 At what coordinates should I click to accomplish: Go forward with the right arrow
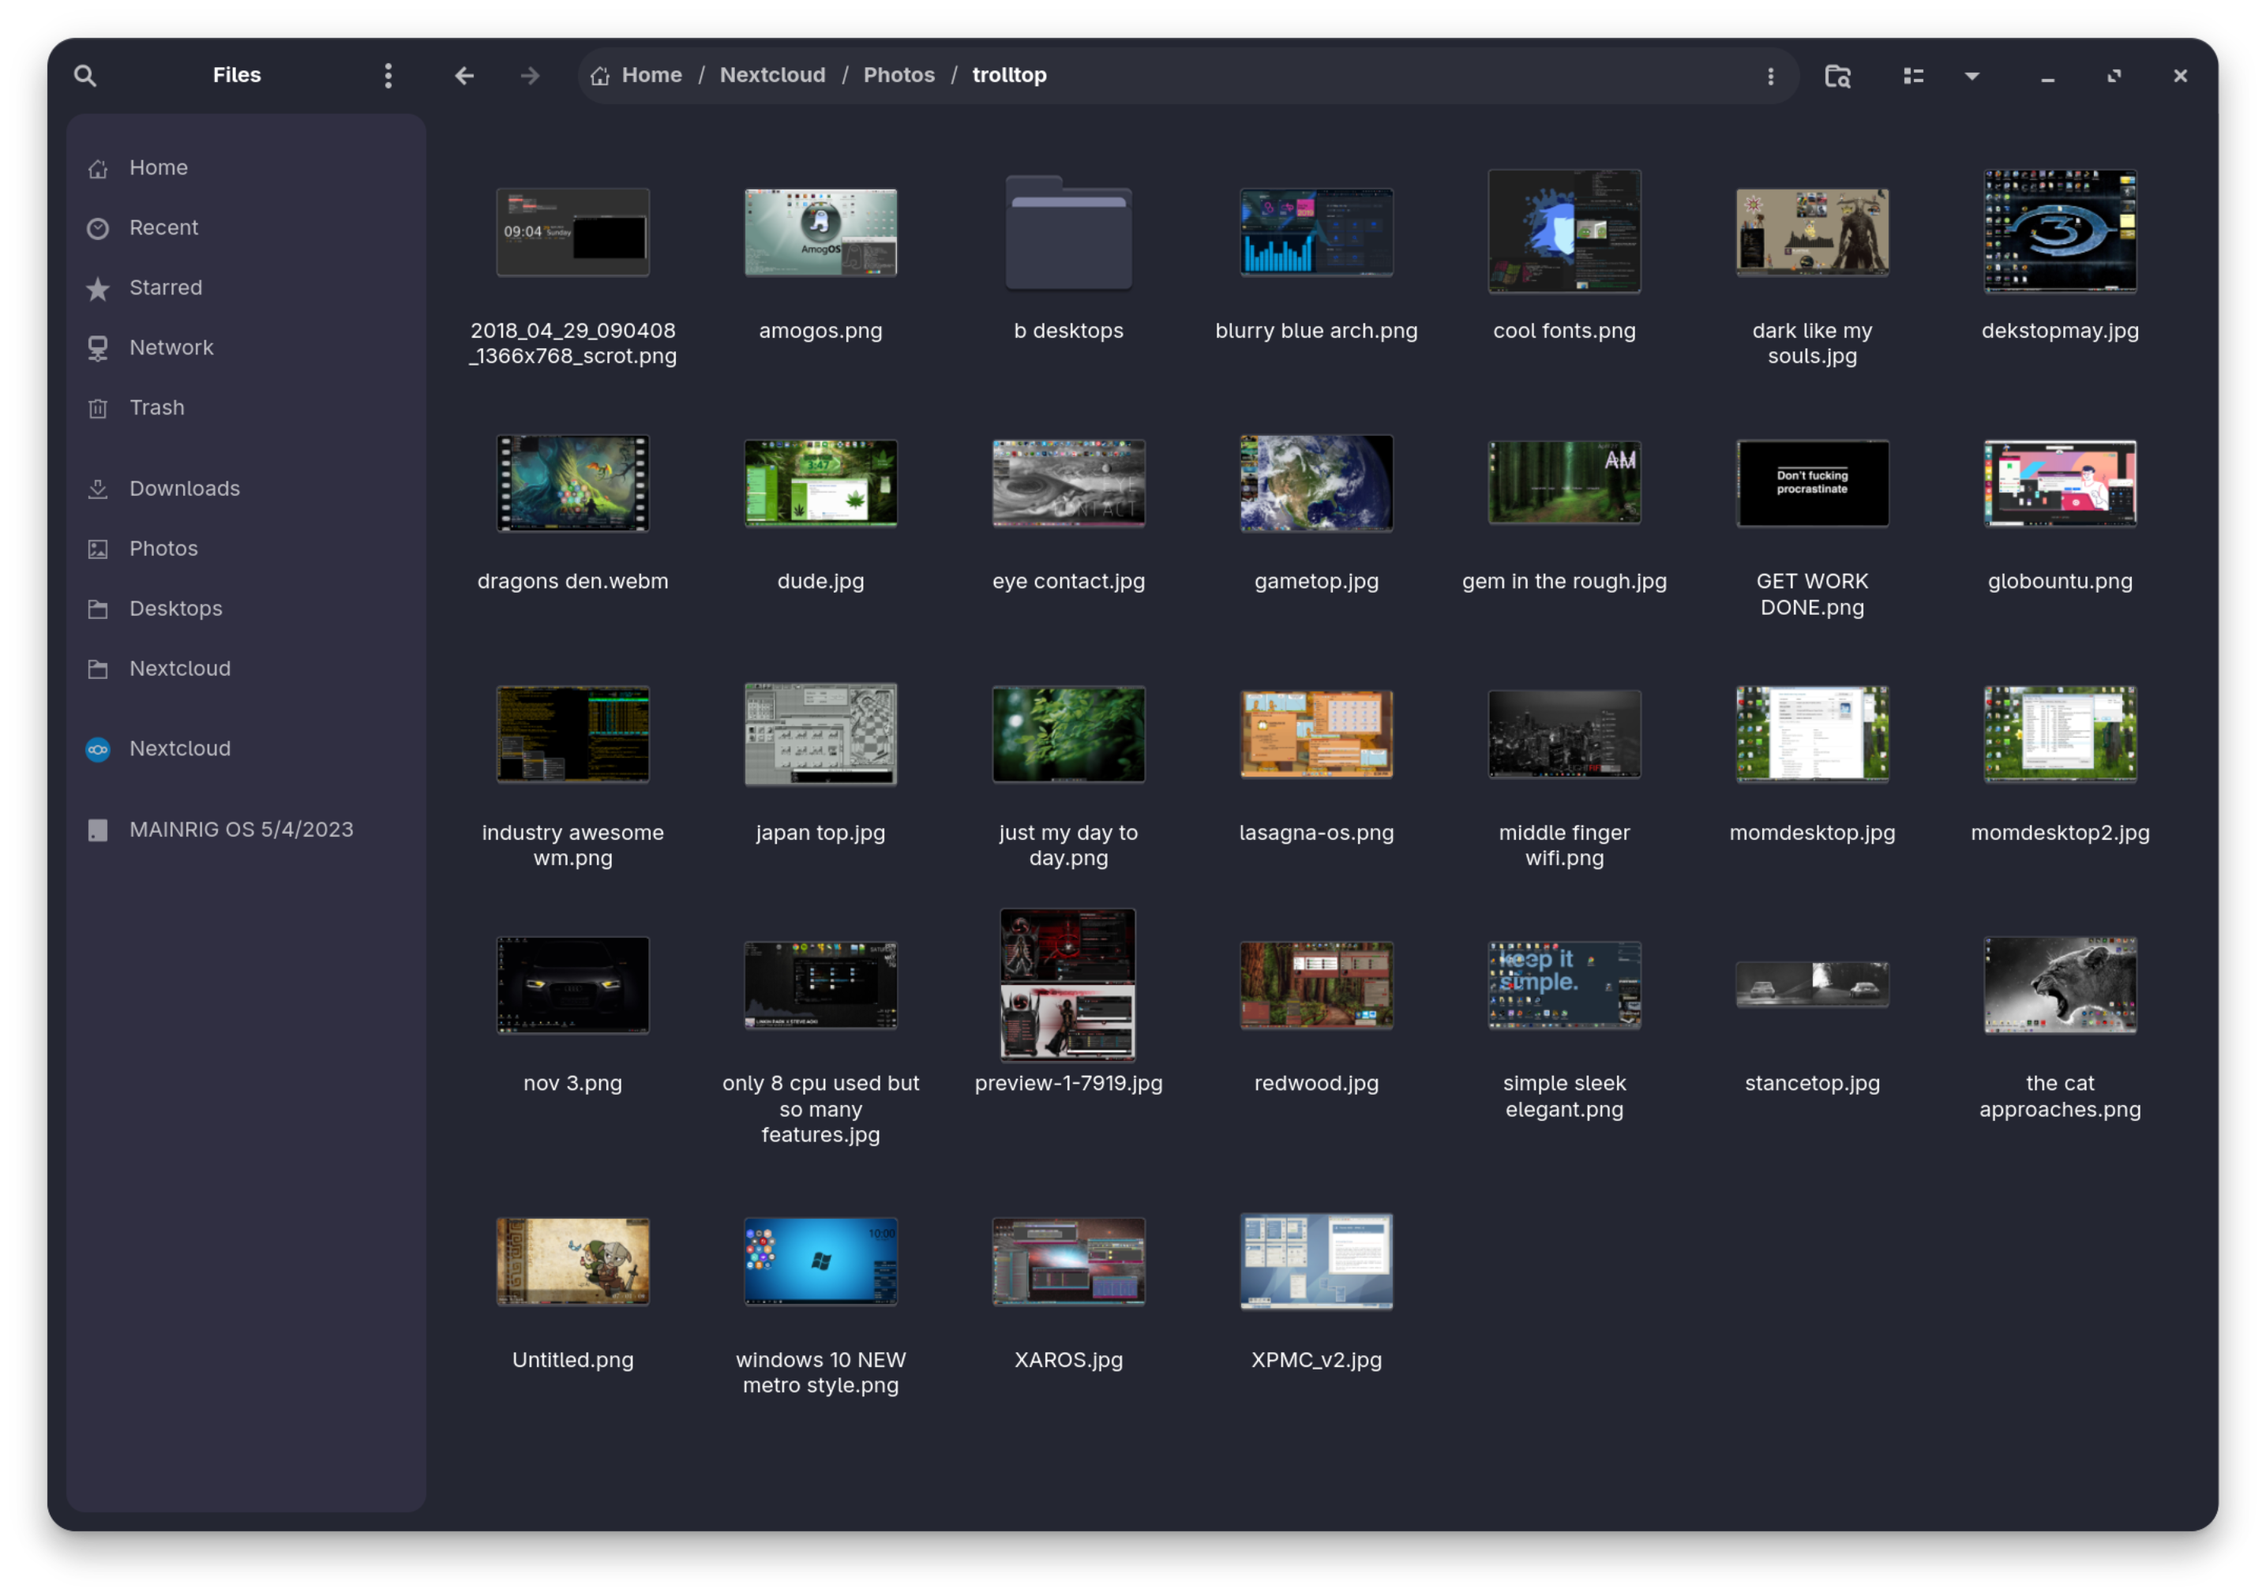click(x=530, y=76)
